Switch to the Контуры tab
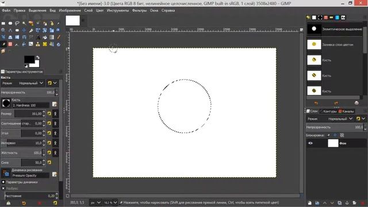The height and width of the screenshot is (207, 368). [x=328, y=111]
